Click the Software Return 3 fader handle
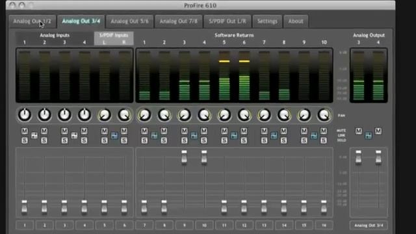 184,157
